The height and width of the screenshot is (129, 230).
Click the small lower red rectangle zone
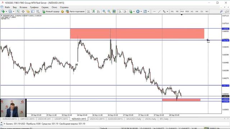point(181,100)
